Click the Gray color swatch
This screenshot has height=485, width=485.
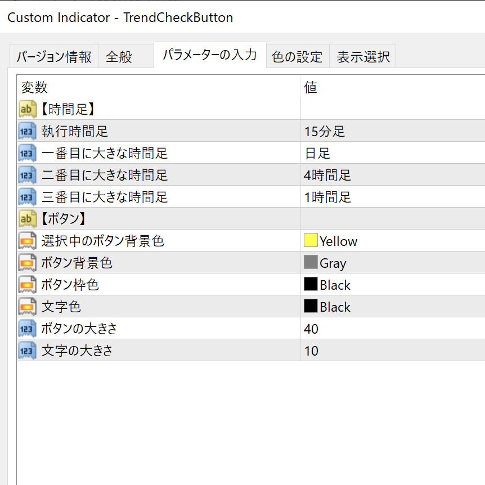coord(311,263)
